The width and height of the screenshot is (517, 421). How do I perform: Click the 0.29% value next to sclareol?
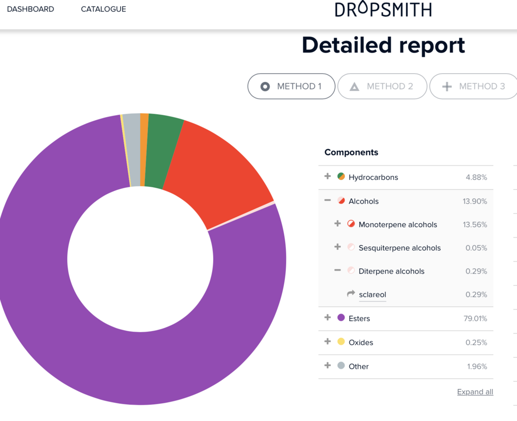pyautogui.click(x=476, y=295)
